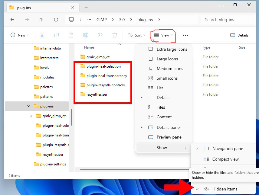Select Large icons view option
The width and height of the screenshot is (259, 195).
pos(167,59)
